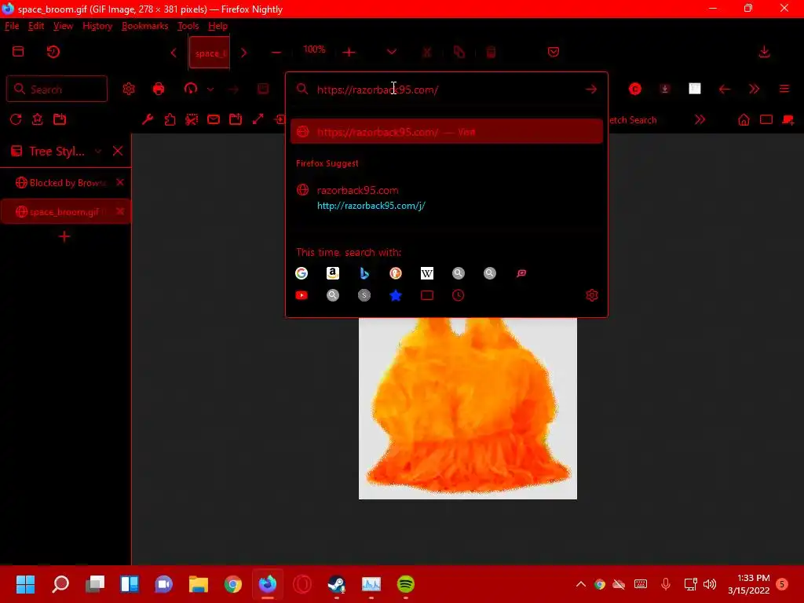Click the screenshot scissors icon
This screenshot has width=804, height=603.
click(x=192, y=119)
